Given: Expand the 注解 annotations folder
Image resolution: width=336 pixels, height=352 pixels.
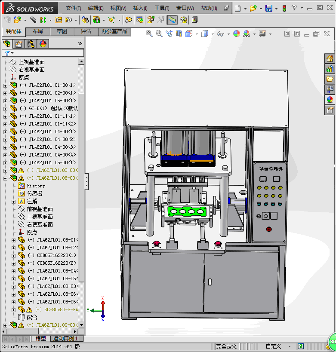Looking at the screenshot, I should pos(13,201).
